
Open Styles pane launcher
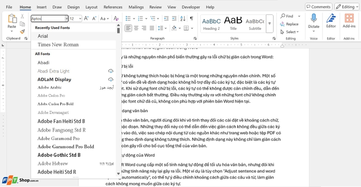click(274, 38)
